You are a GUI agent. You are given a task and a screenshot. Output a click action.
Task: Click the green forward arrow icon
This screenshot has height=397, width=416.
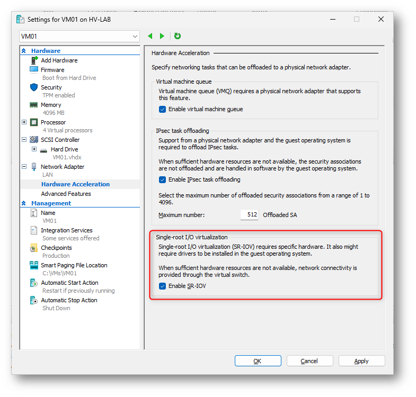click(x=162, y=36)
